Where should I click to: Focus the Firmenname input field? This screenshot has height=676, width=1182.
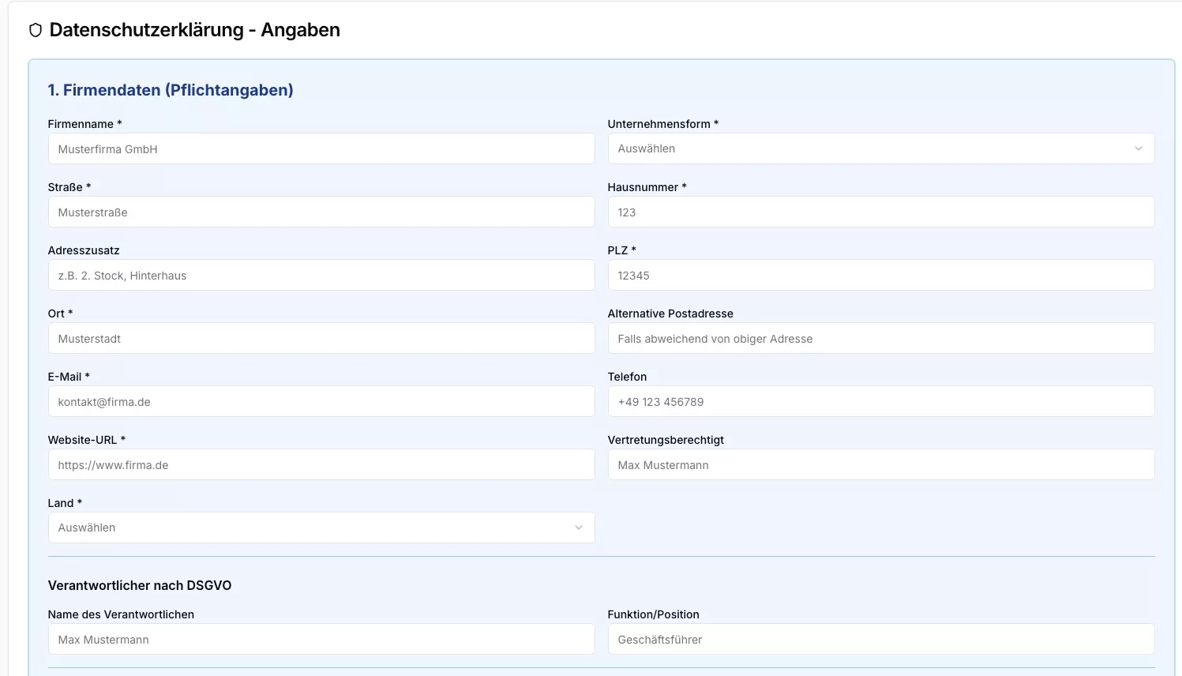coord(321,149)
